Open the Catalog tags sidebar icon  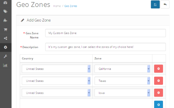coord(5,11)
